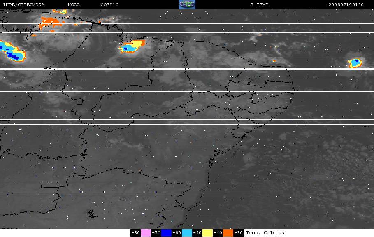Click the -30 legend value
This screenshot has width=374, height=237.
238,233
